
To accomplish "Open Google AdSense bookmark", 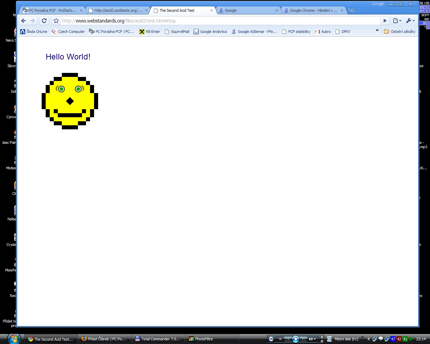I will (254, 32).
